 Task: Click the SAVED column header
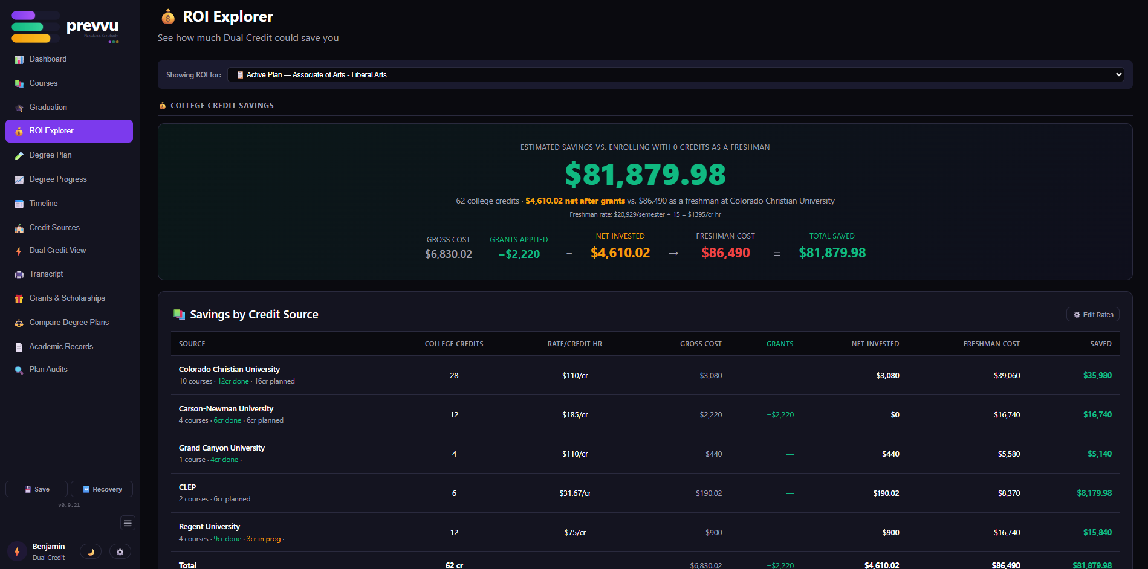1101,344
